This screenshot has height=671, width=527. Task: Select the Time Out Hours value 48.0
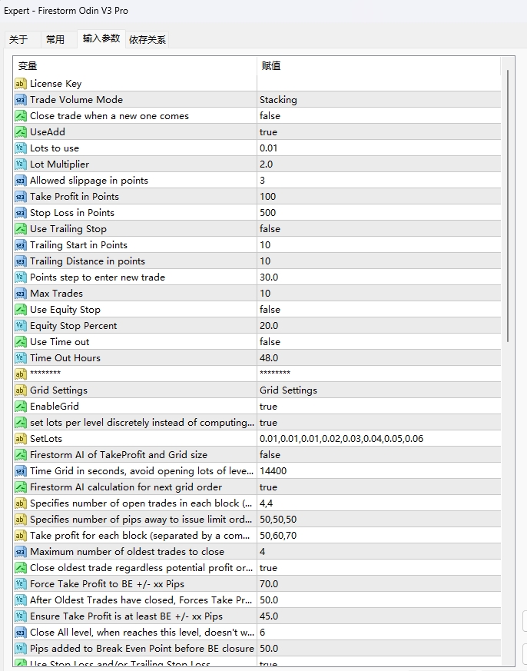[x=379, y=357]
